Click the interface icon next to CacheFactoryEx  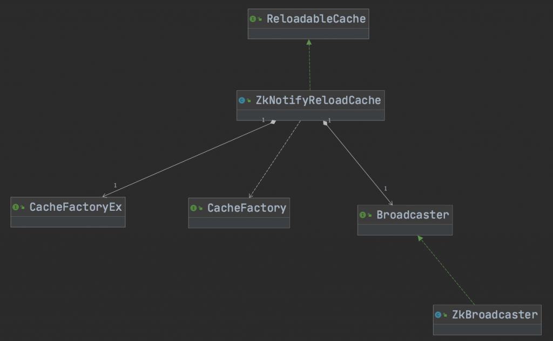click(x=16, y=207)
